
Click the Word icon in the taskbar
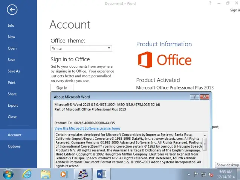click(101, 174)
